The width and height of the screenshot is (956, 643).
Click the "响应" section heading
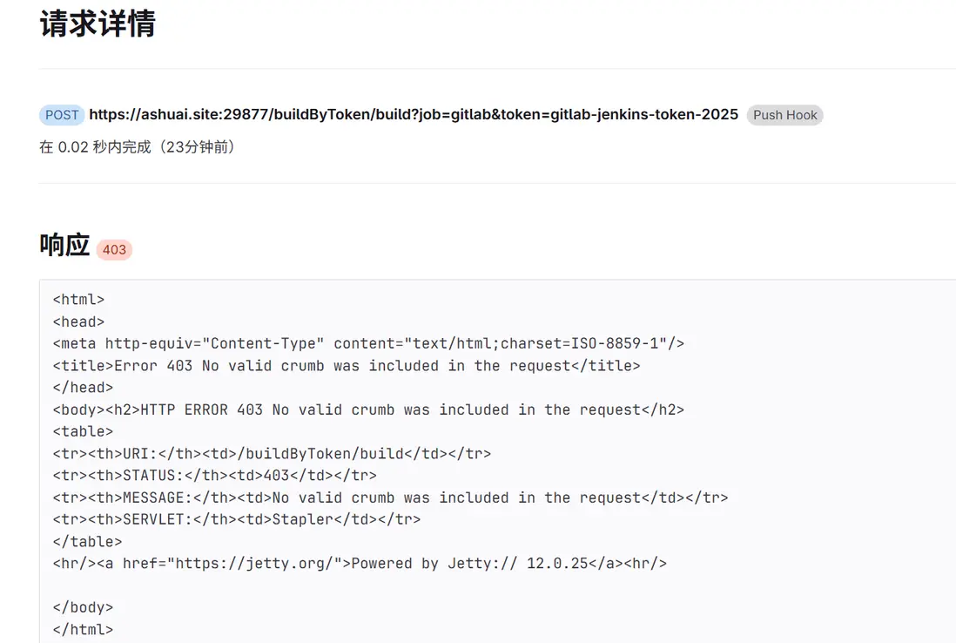(x=64, y=246)
